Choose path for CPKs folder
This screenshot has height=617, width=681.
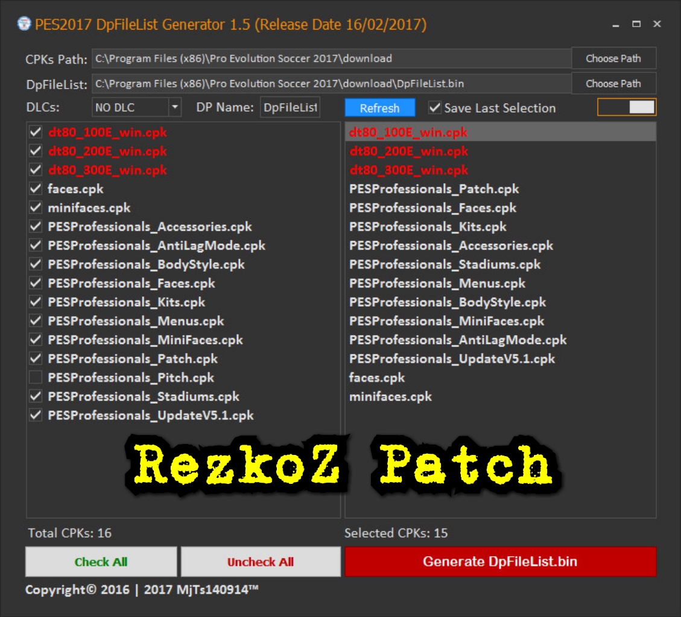click(613, 58)
